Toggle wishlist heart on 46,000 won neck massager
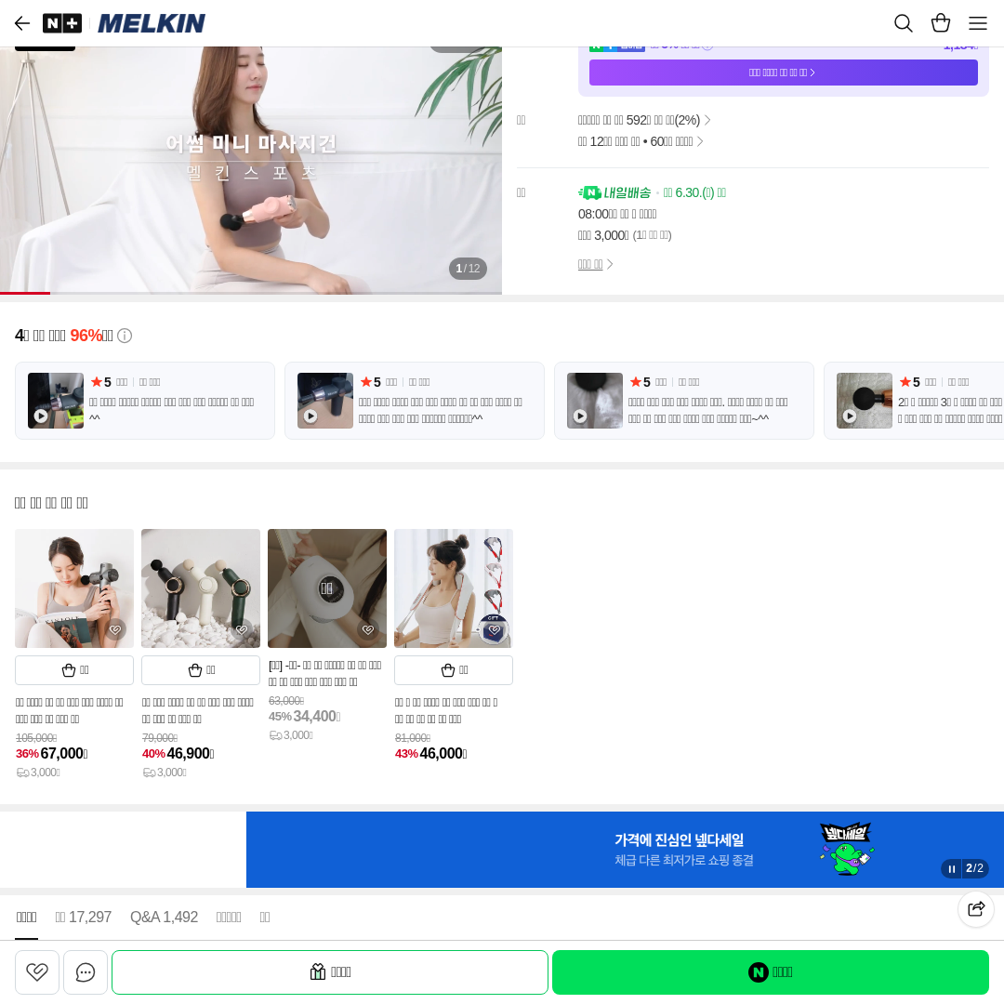 point(495,630)
